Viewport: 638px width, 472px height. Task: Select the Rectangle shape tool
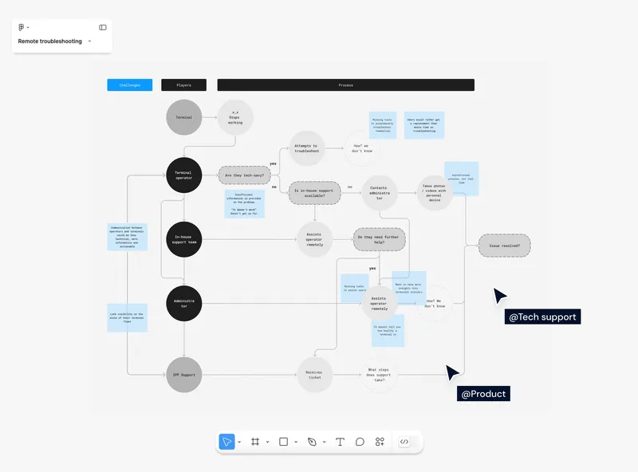pyautogui.click(x=284, y=442)
